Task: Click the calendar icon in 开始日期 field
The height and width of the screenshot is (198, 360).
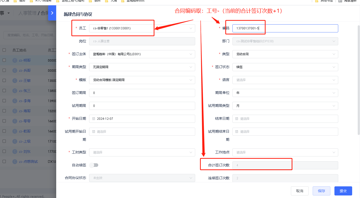Action: point(94,119)
